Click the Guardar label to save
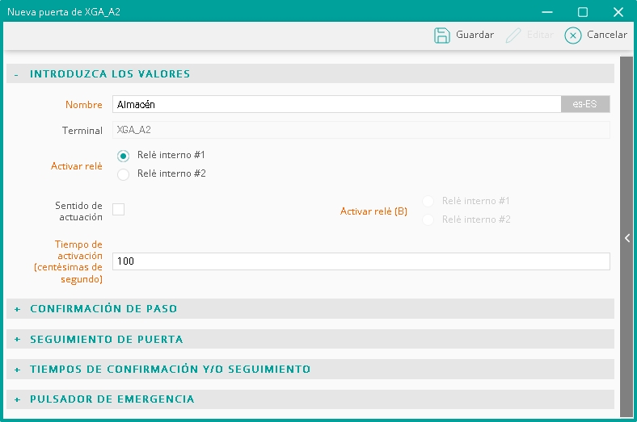This screenshot has width=637, height=422. click(x=475, y=35)
